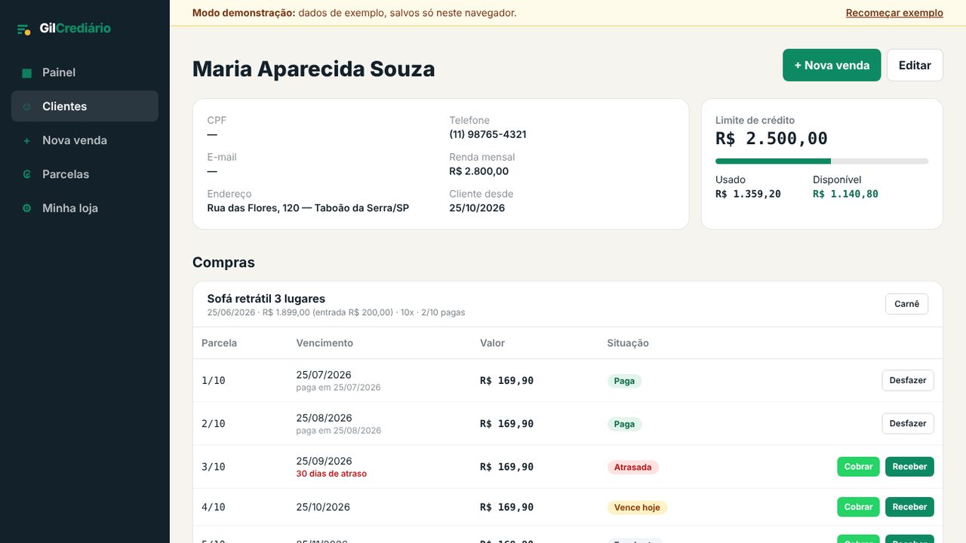Receive payment for installment 3/10

click(909, 467)
